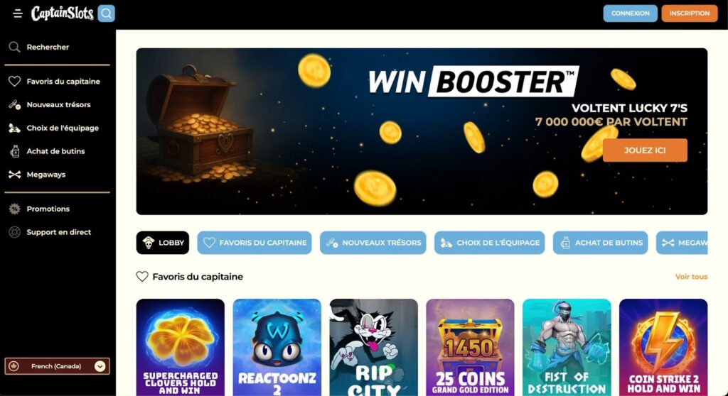Image resolution: width=728 pixels, height=396 pixels.
Task: Select the Choix de l'équipage sidebar icon
Action: click(14, 128)
